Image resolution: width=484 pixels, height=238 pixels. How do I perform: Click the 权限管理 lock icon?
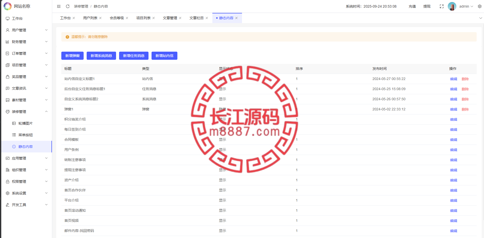tap(8, 182)
